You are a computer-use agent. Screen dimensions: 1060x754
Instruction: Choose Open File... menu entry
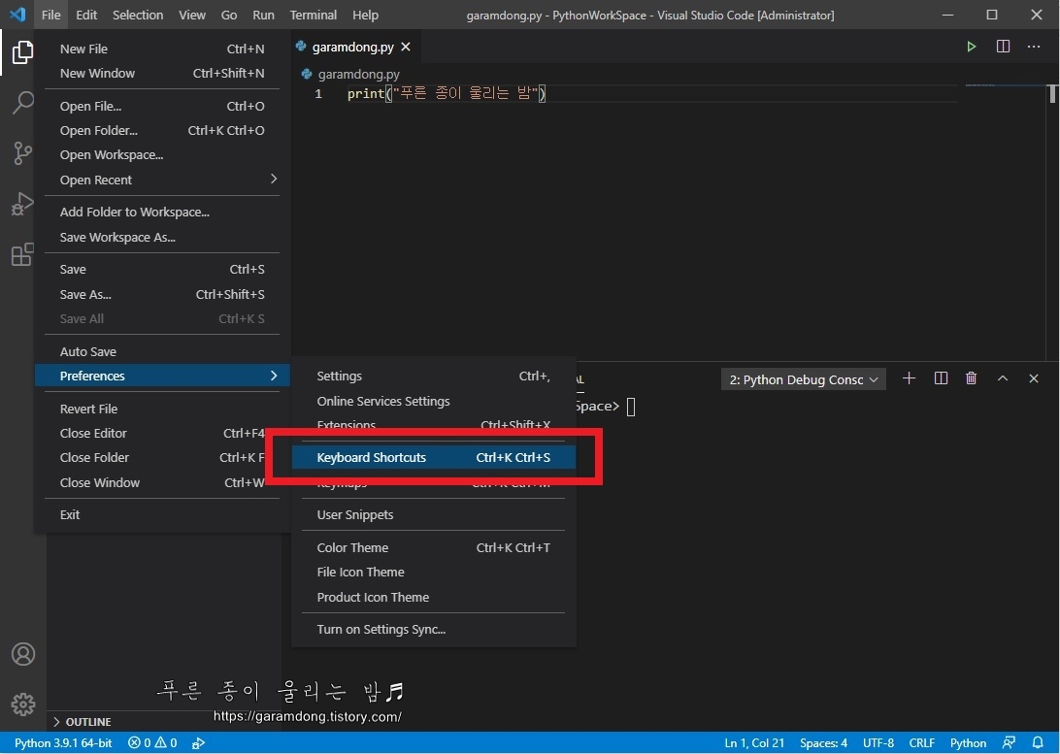162,106
